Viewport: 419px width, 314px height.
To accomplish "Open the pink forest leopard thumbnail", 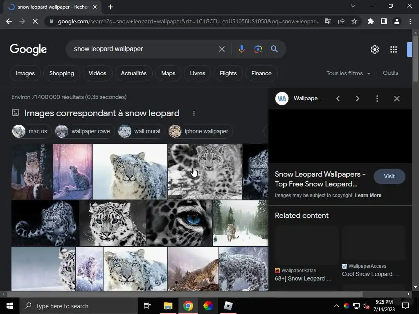I will coord(73,172).
